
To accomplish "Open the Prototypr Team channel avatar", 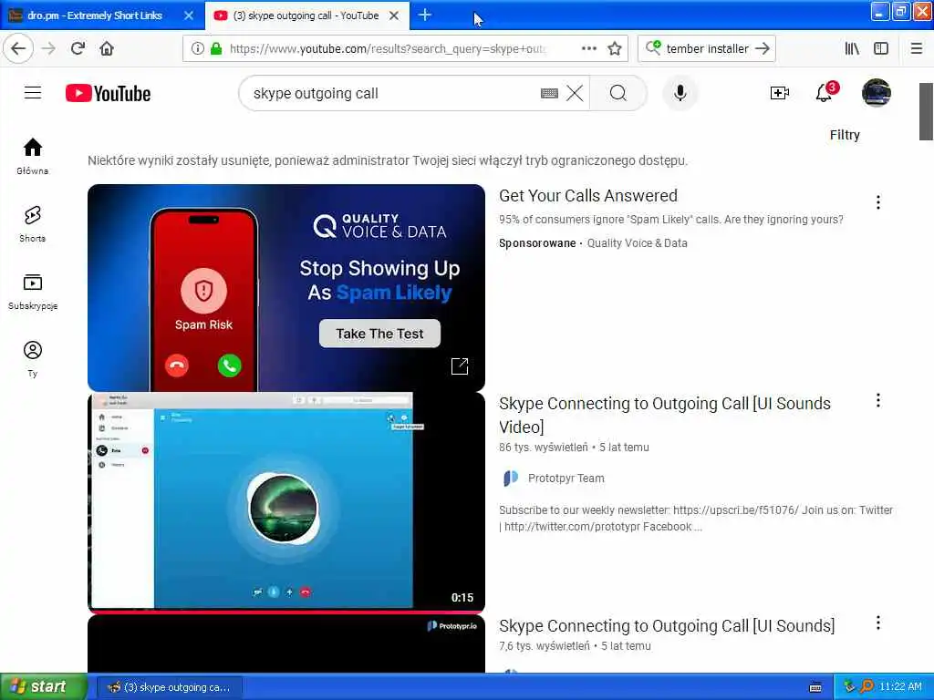I will [511, 478].
